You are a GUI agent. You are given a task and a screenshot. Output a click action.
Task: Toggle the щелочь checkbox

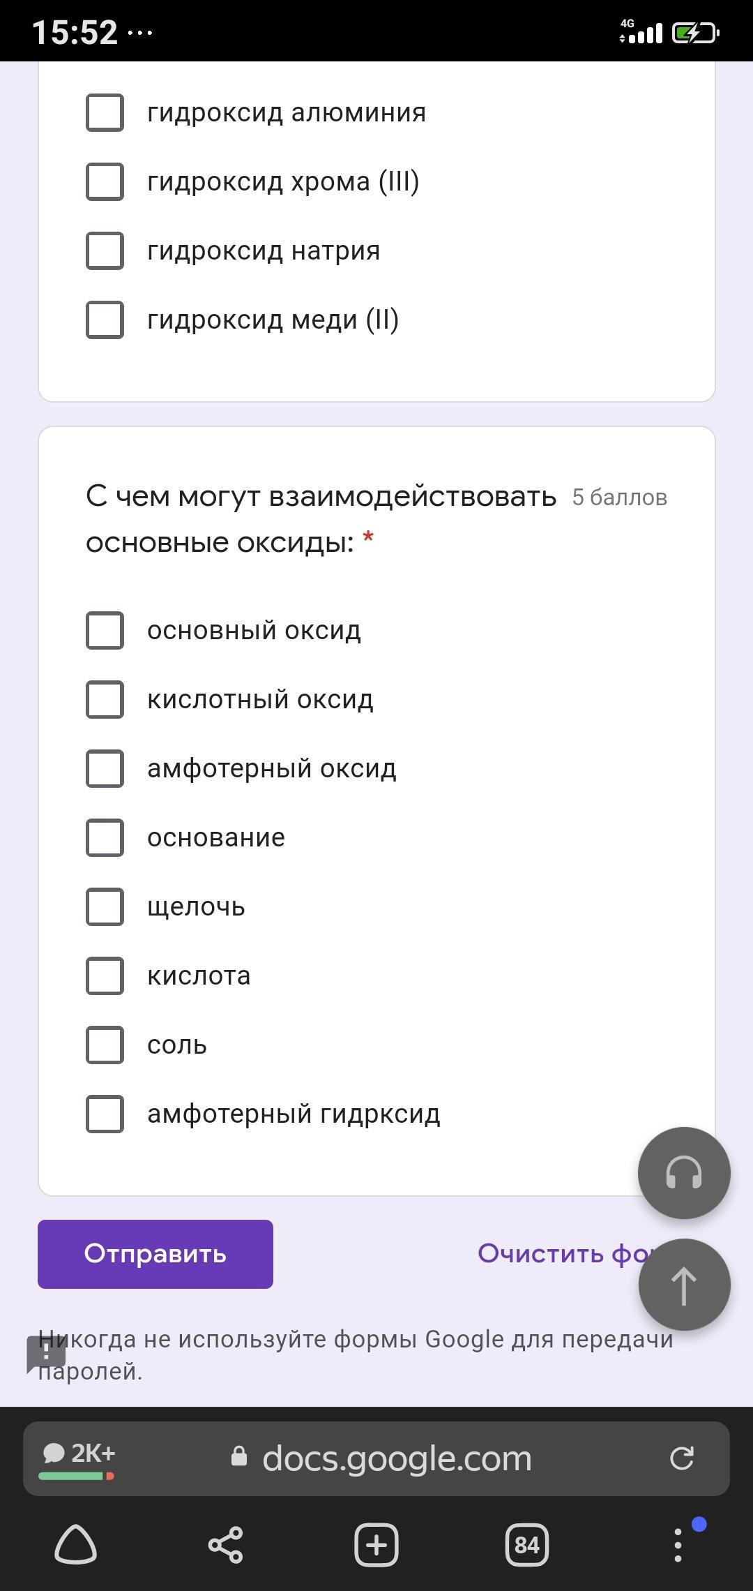[x=105, y=906]
